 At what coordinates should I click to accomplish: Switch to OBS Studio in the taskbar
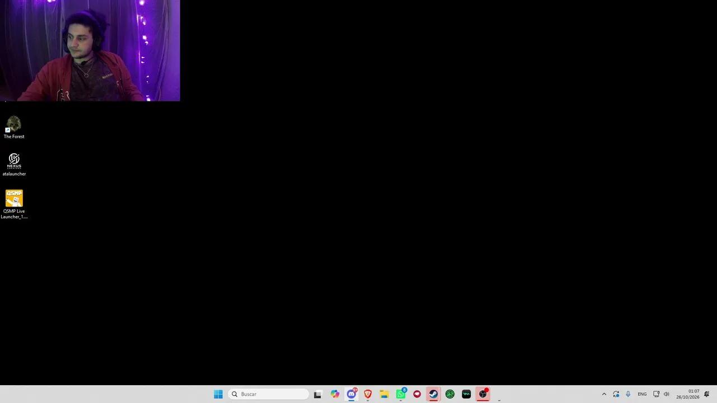(483, 394)
